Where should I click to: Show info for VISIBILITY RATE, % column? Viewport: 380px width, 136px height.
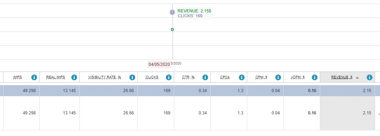[x=132, y=77]
